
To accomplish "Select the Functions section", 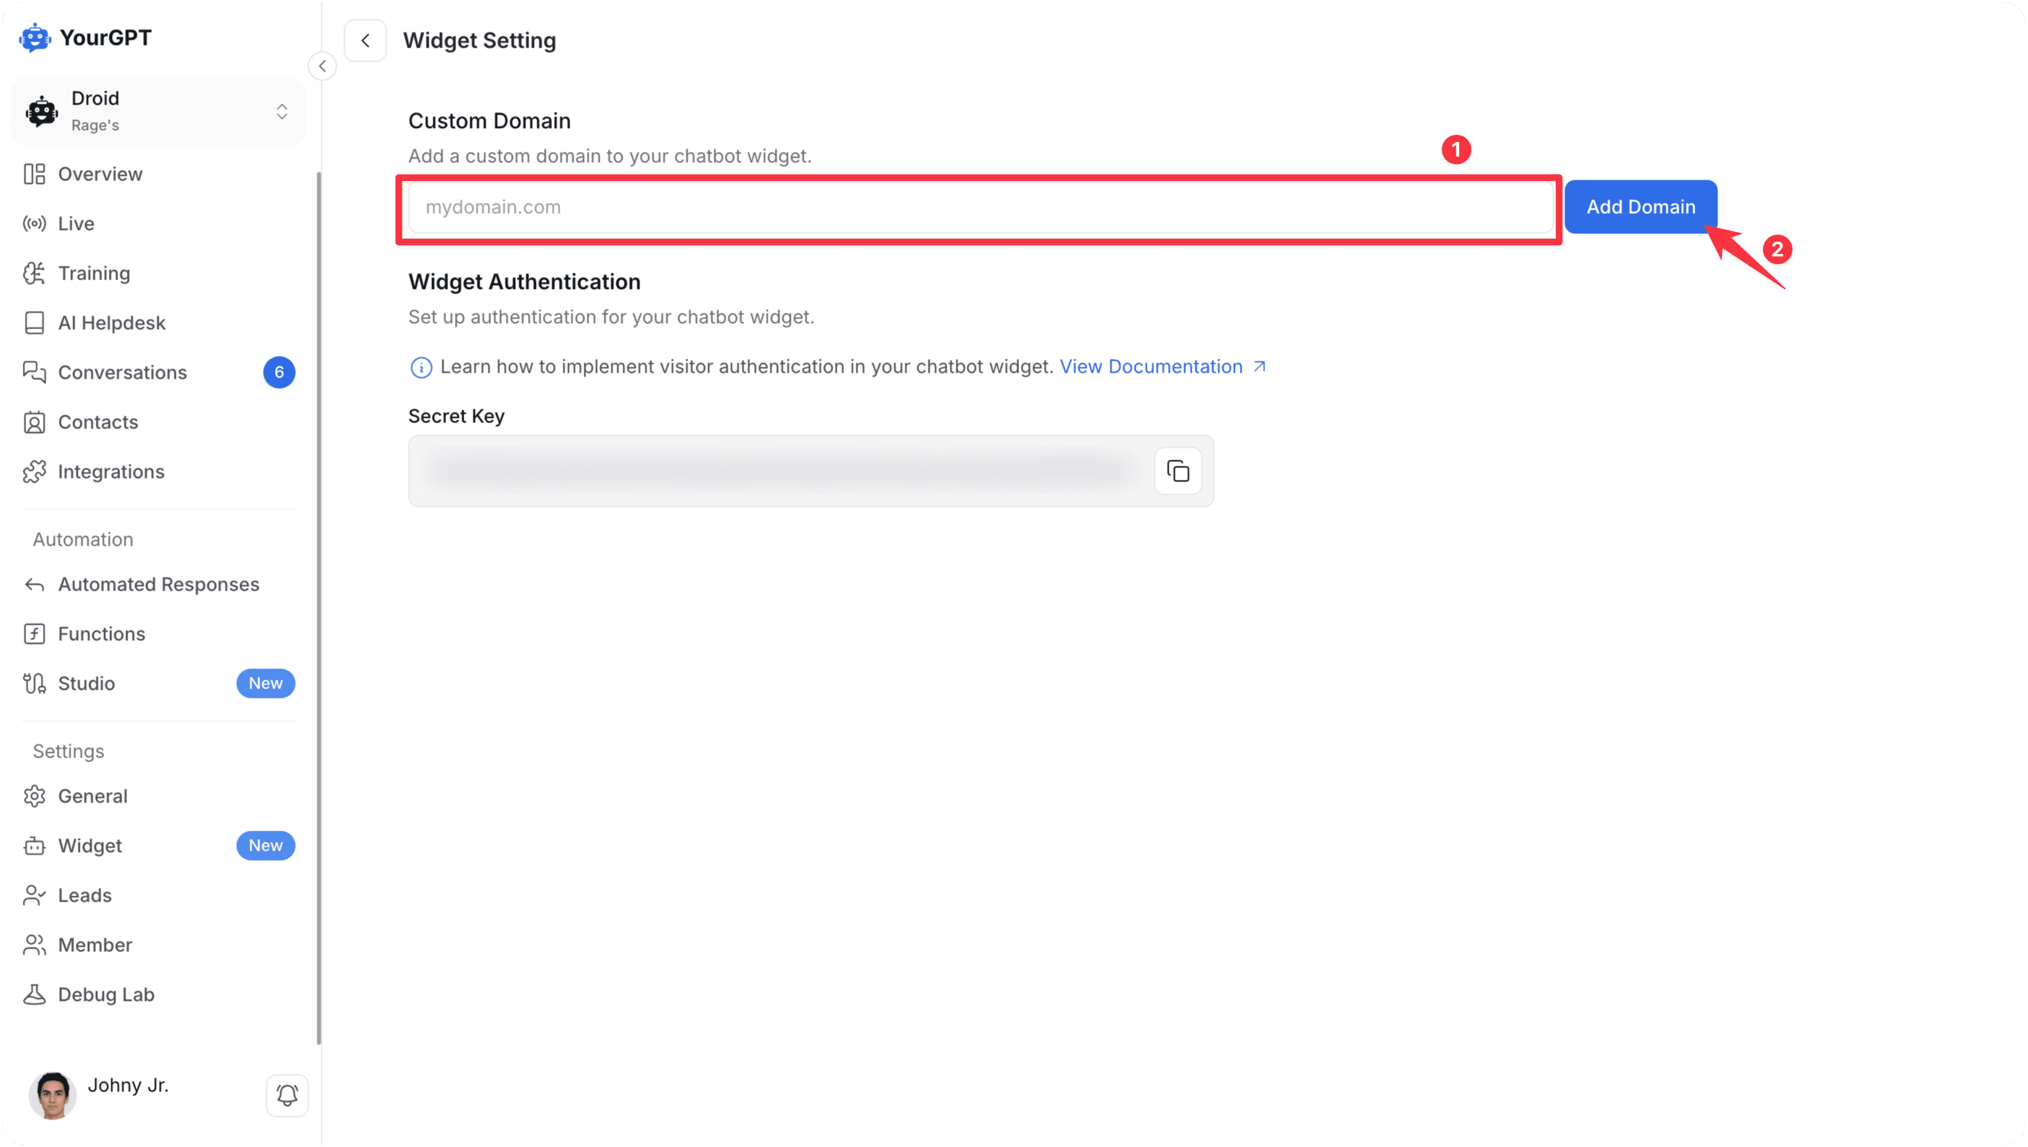I will (101, 633).
